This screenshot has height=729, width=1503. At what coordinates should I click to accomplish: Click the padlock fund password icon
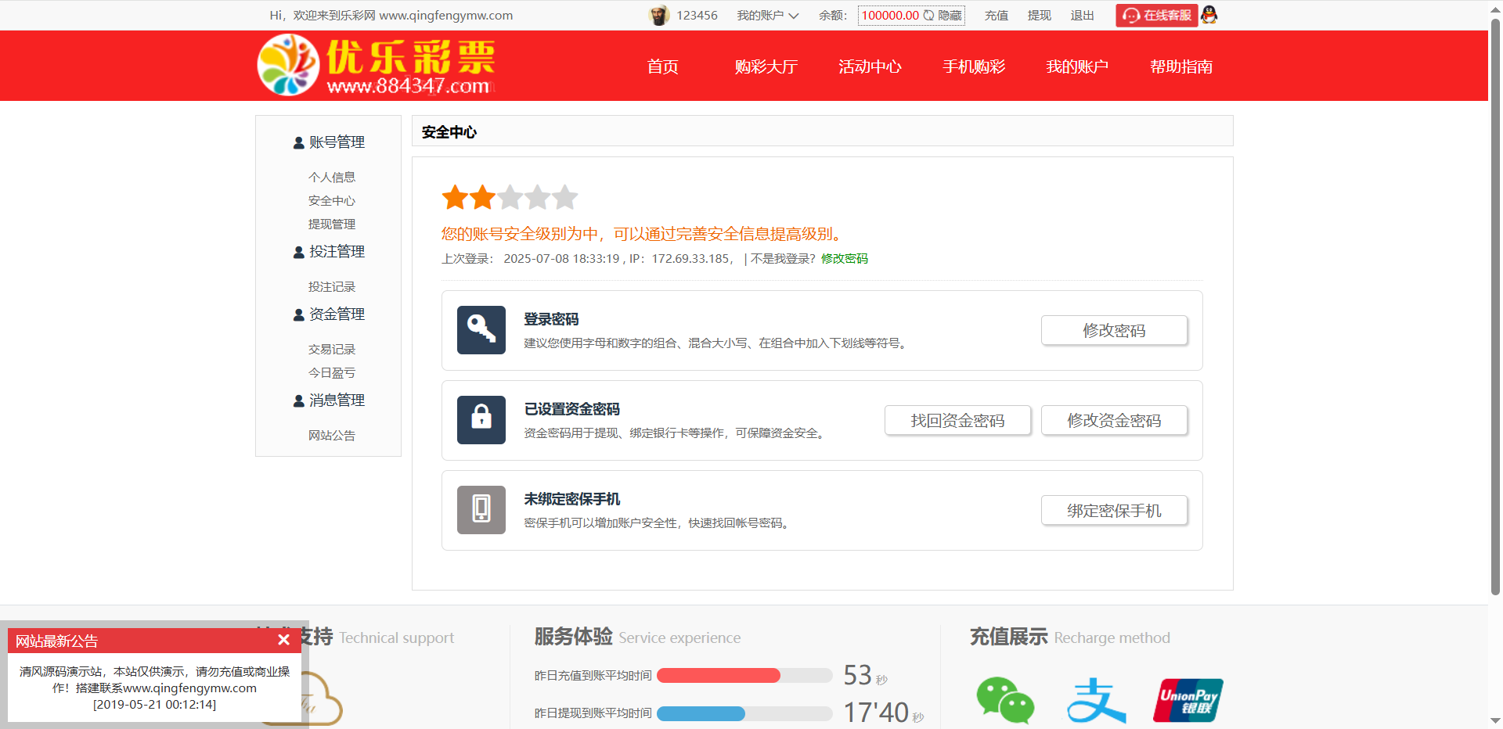(x=481, y=420)
